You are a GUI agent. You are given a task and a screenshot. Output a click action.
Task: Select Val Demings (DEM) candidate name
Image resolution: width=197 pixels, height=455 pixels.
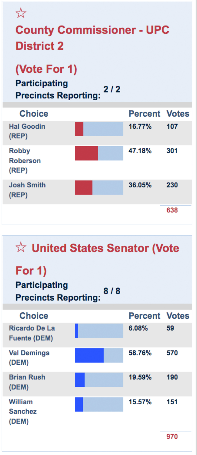click(x=29, y=357)
